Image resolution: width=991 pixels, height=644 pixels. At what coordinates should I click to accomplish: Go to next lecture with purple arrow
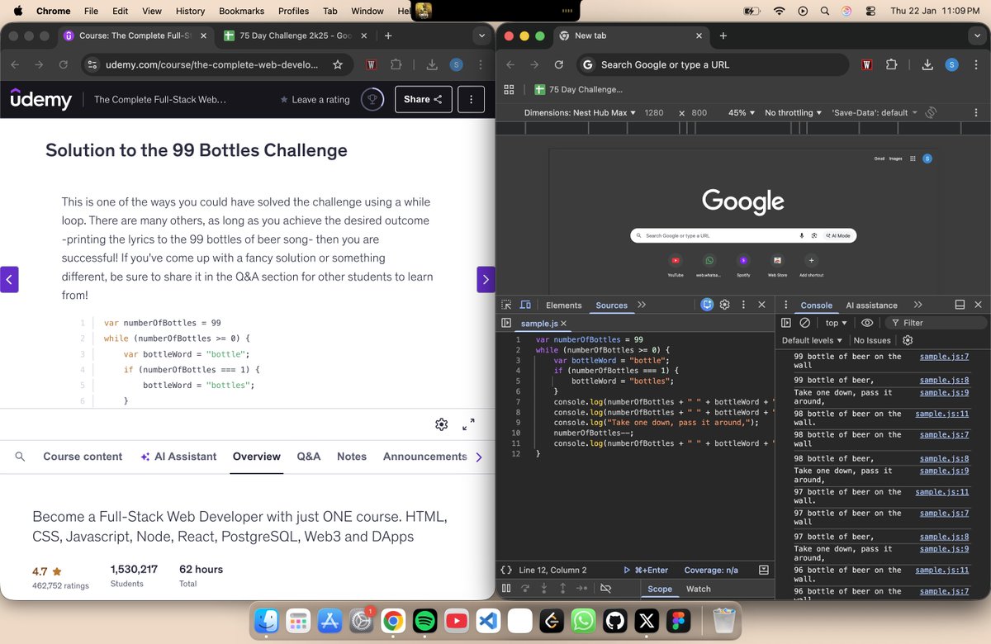[486, 279]
